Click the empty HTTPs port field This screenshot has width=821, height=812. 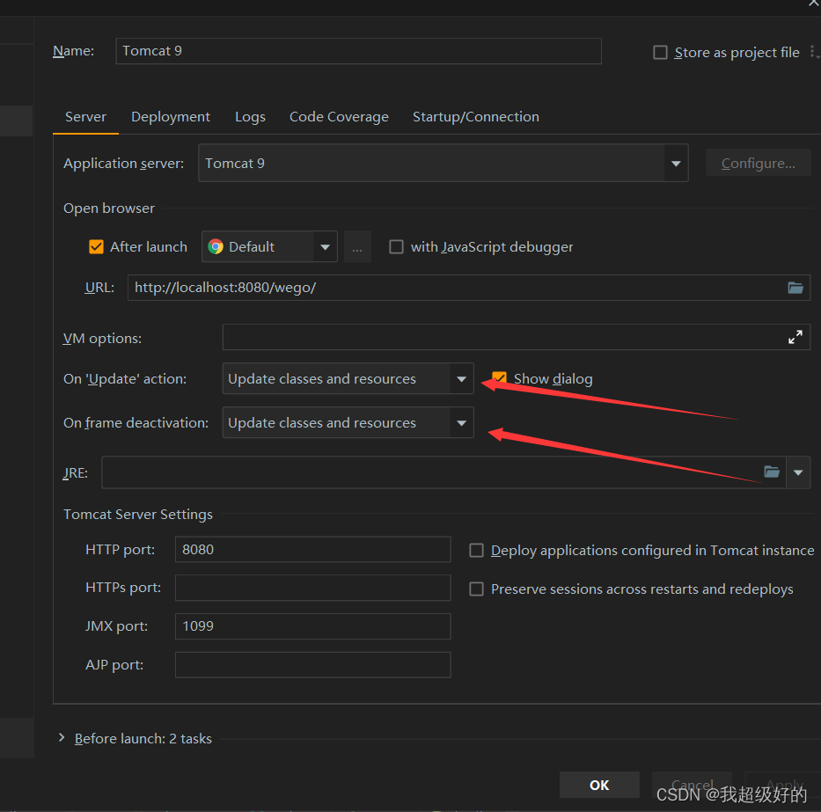[313, 588]
